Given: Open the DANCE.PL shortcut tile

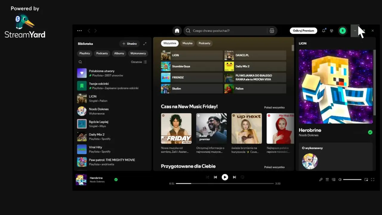Looking at the screenshot, I should pos(255,55).
